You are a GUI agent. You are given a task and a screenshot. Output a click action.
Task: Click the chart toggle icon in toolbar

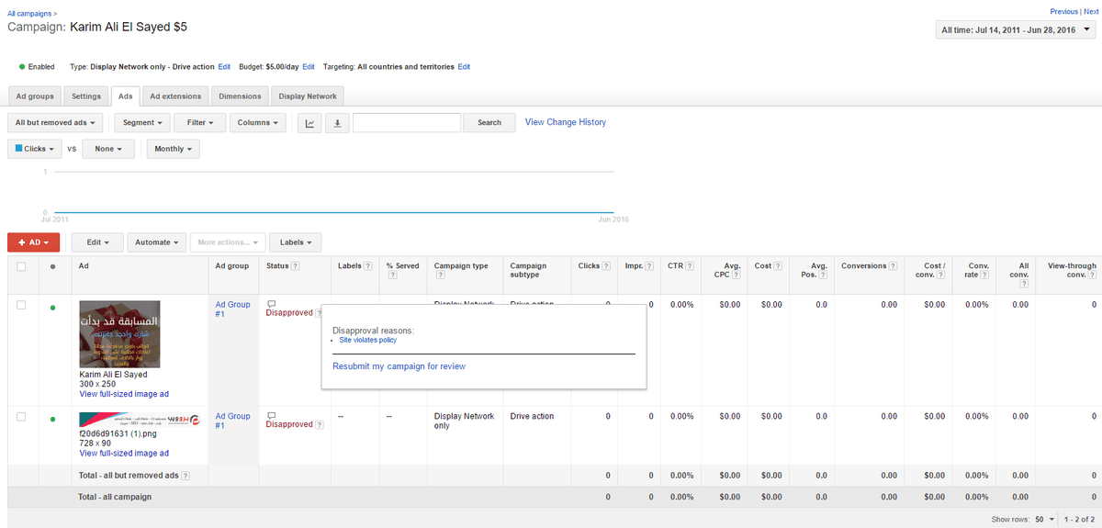(x=309, y=123)
